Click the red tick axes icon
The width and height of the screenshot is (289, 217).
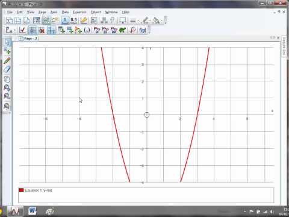pos(22,30)
